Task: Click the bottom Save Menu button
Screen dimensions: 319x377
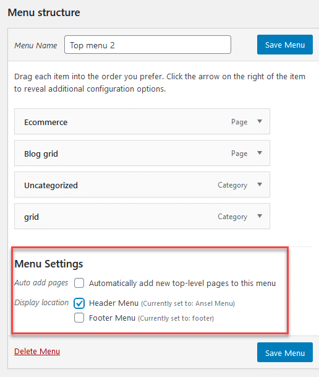Action: pyautogui.click(x=285, y=352)
